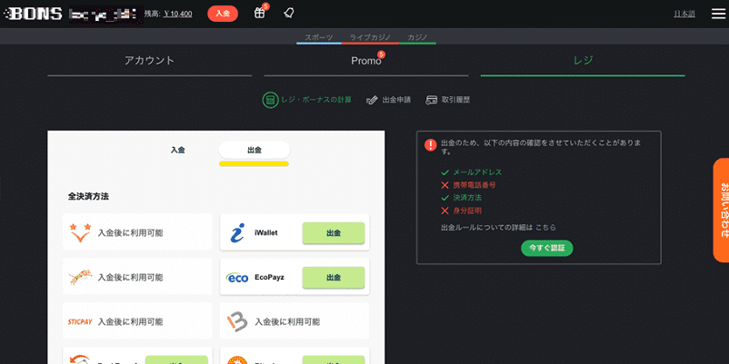Open the gift box bonuses icon
729x364 pixels.
259,13
